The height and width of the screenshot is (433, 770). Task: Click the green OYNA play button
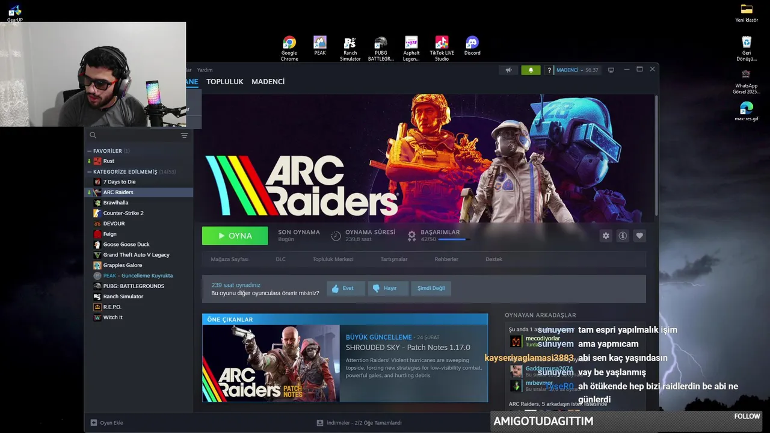tap(235, 236)
